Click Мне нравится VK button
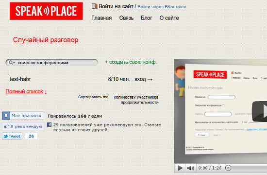Screen dimensions: 267x175 click(x=23, y=116)
